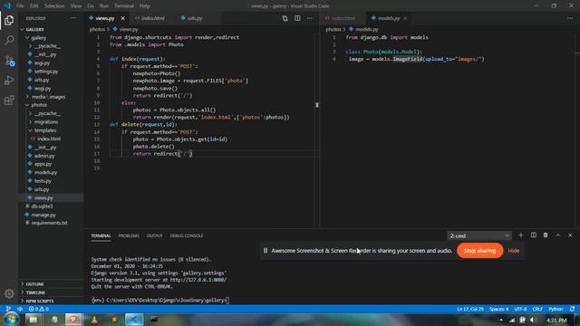The image size is (580, 326).
Task: Click the CRLF line ending indicator
Action: [537, 309]
